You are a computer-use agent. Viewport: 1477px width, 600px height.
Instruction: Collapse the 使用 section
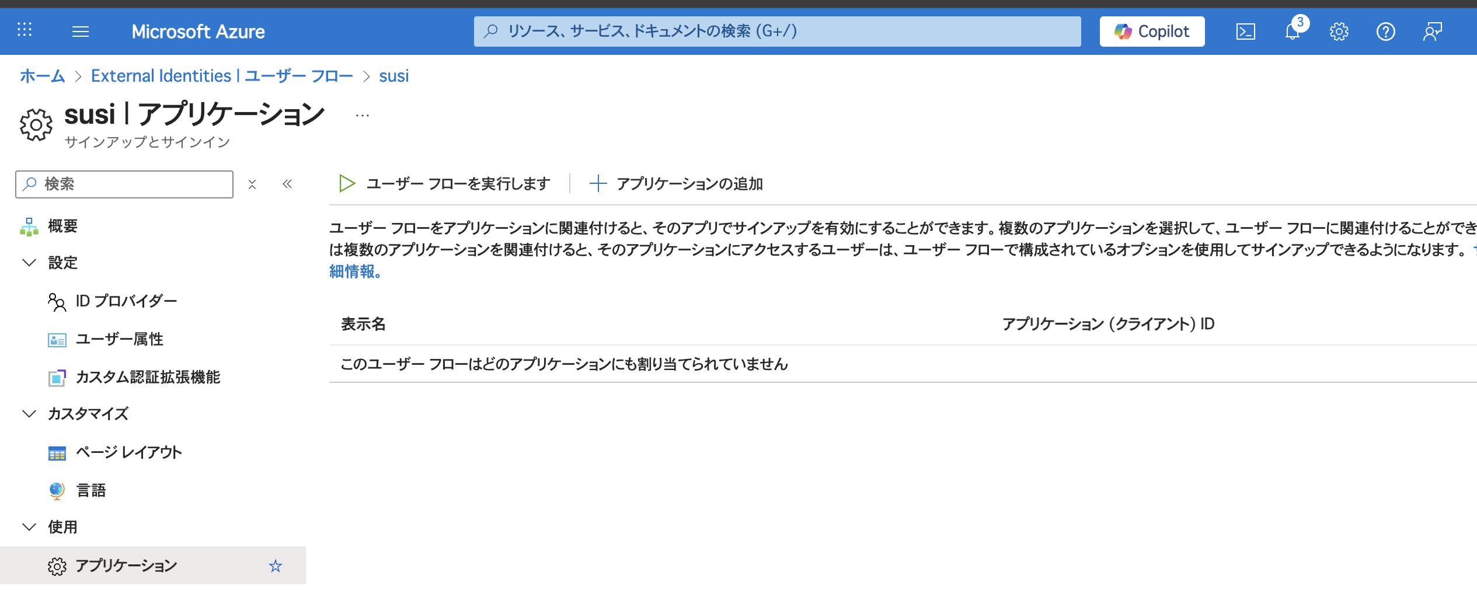[29, 527]
